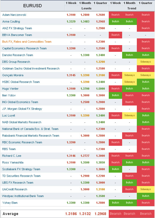The height and width of the screenshot is (218, 155).
Task: Open National Bank of Canada team link
Action: coord(30,129)
